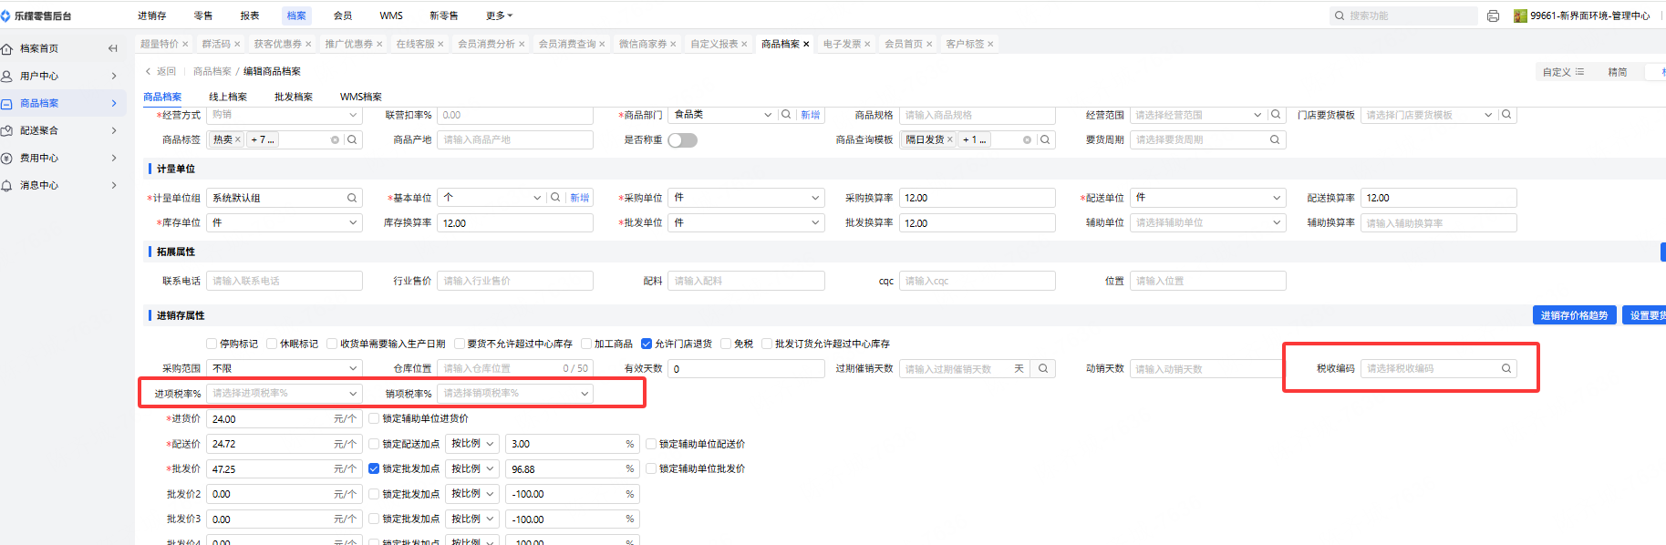Check the 锁定辅助单位进货价 checkbox
This screenshot has height=545, width=1666.
[374, 418]
